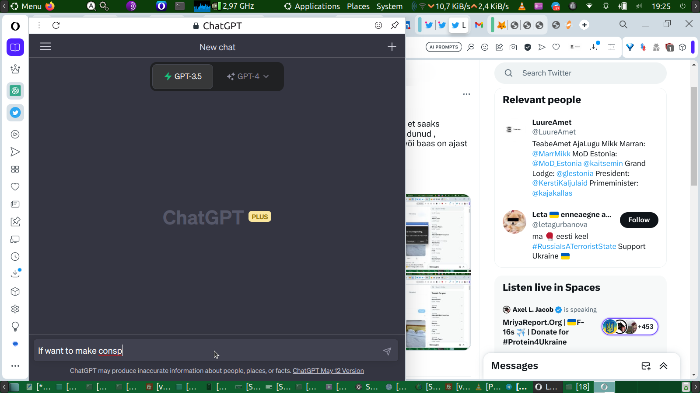Open the purple workspace book icon
Viewport: 700px width, 393px height.
pos(15,47)
